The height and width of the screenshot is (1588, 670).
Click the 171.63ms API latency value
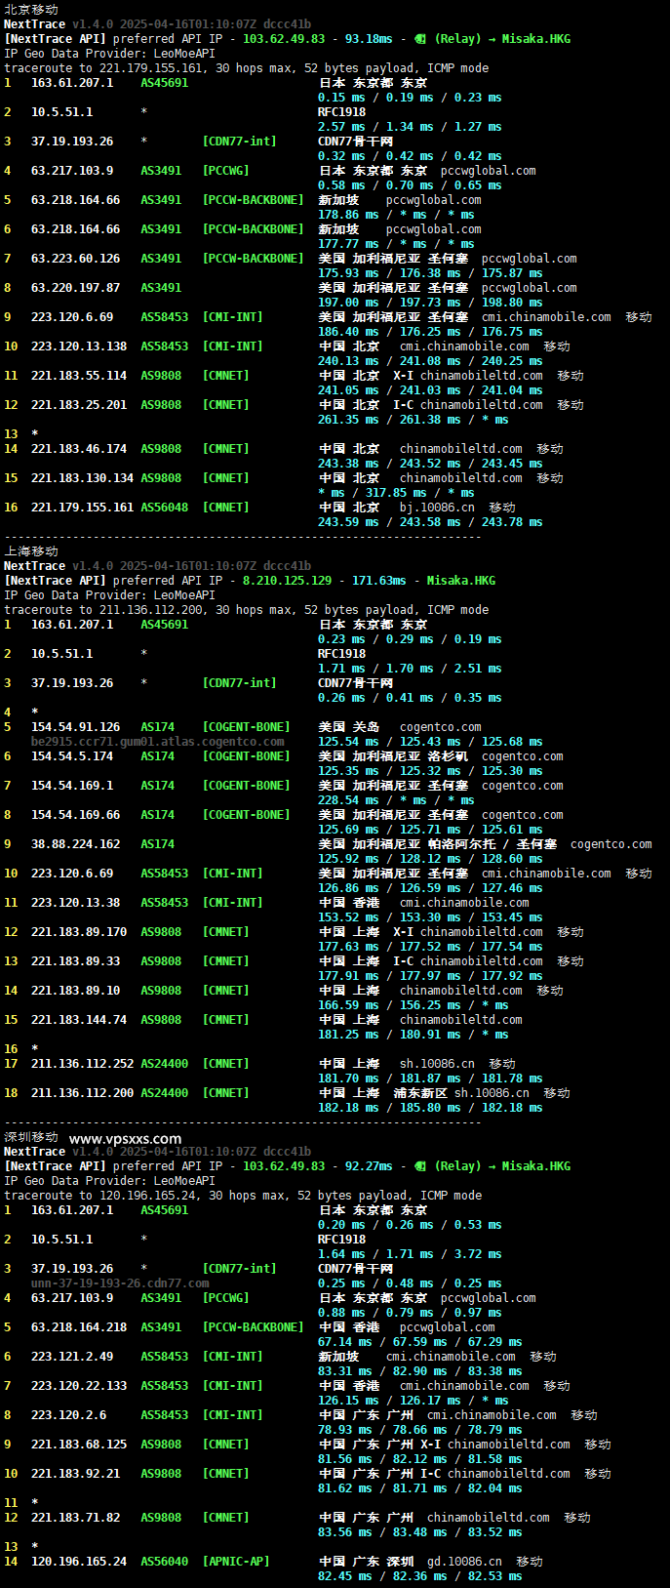379,581
